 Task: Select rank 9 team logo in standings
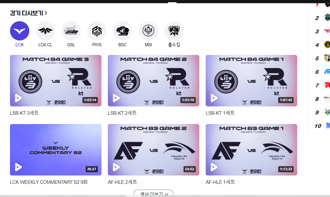coord(327,112)
